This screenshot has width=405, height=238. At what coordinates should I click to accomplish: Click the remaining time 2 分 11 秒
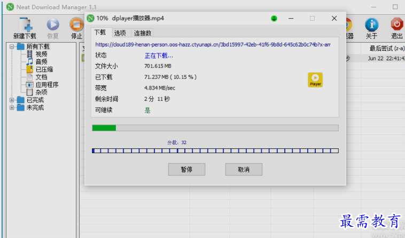click(157, 99)
